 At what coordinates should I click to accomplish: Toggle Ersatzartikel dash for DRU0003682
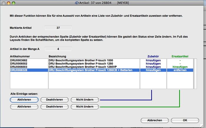180,60
